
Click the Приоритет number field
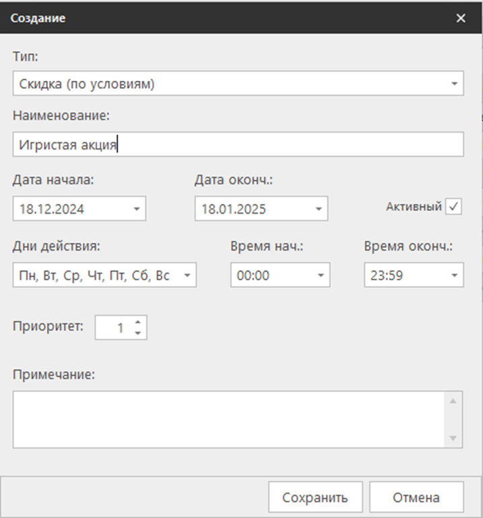point(112,328)
